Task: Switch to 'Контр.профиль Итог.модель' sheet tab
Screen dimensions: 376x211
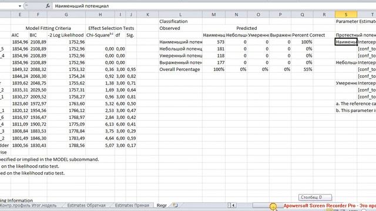Action: click(28, 205)
